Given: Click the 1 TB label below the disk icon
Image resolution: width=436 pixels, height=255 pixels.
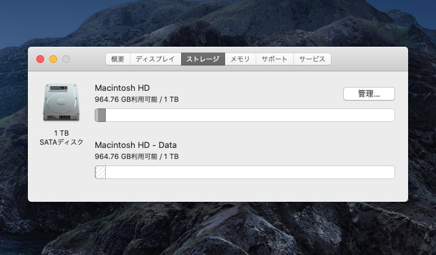Looking at the screenshot, I should tap(62, 133).
